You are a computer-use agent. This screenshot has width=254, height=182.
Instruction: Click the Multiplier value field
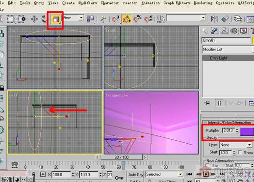pos(229,130)
